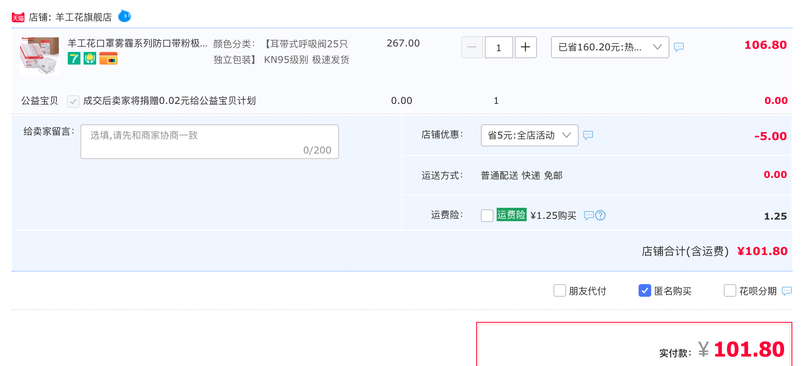Click the insurance price 1.25
This screenshot has height=366, width=801.
(x=775, y=216)
